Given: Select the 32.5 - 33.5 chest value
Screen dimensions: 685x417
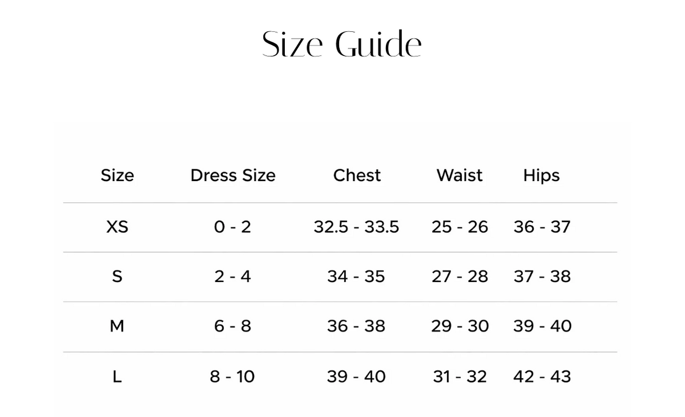Looking at the screenshot, I should (356, 227).
